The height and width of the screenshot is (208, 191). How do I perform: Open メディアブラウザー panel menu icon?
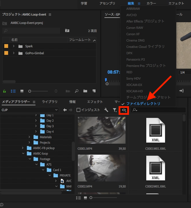(x=34, y=102)
